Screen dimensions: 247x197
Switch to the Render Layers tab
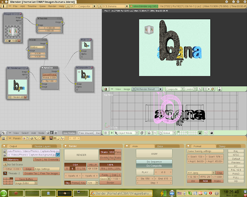[x=42, y=146]
